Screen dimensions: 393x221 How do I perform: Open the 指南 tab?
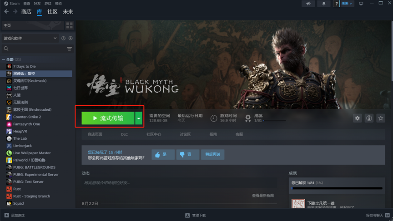(213, 134)
